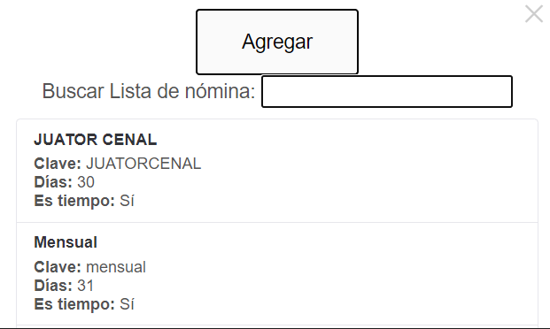Focus the Buscar Lista de nómina search field
The image size is (550, 329).
(x=387, y=91)
